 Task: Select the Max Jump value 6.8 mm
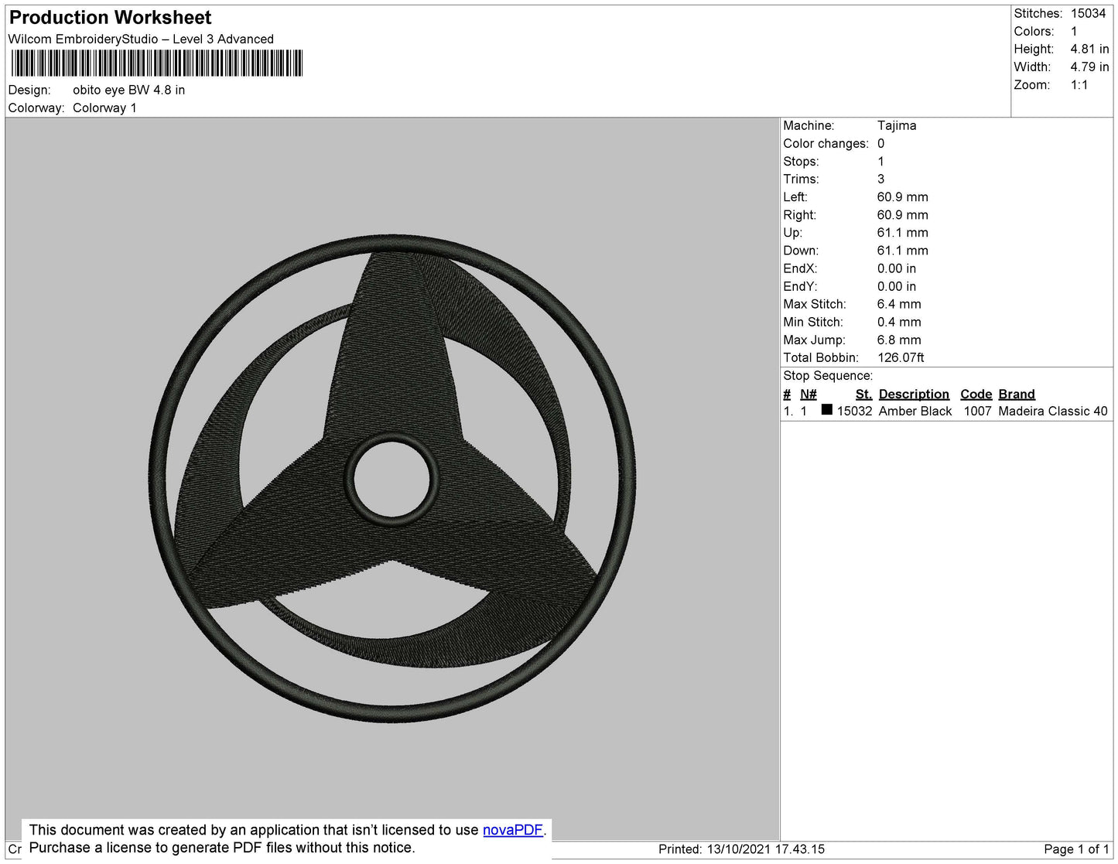[899, 340]
